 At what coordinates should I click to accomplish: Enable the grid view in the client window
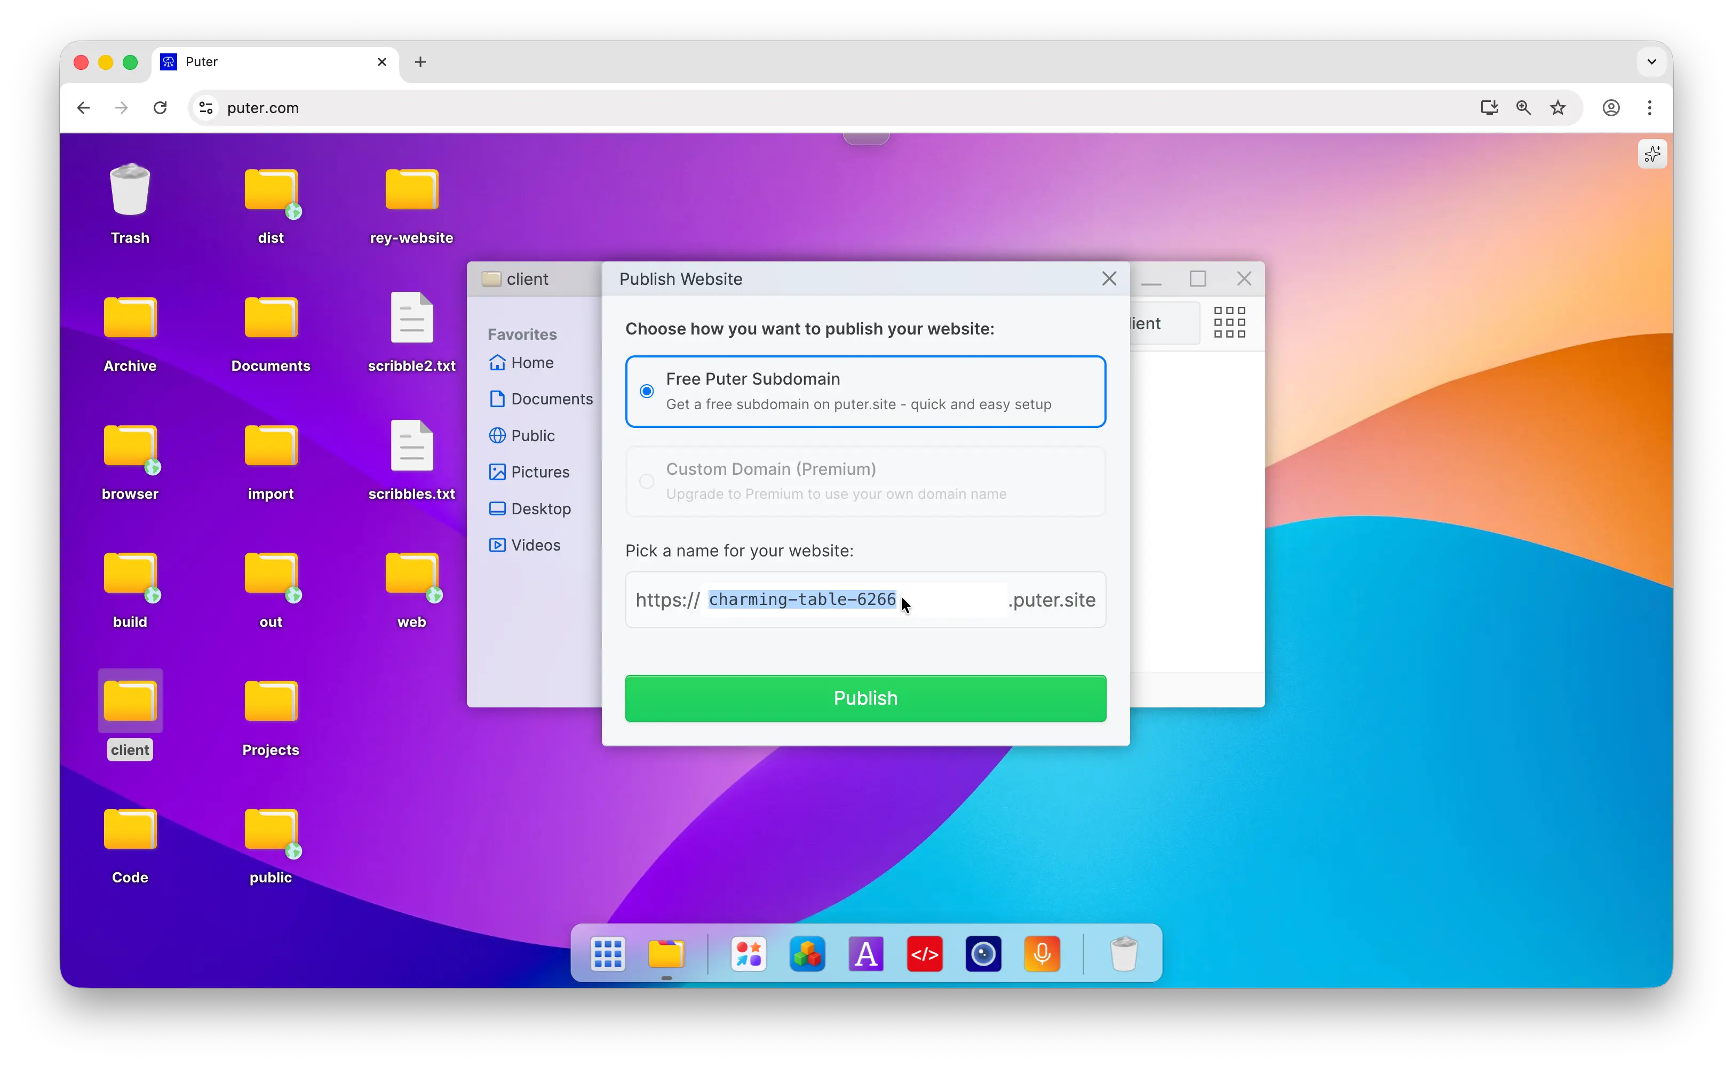[1229, 322]
